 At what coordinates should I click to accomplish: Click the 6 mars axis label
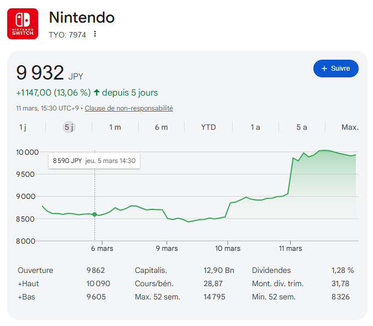[102, 249]
